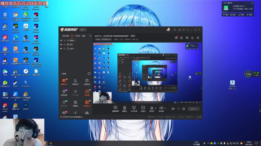
Task: Click the 手机投屏 phone cast button
Action: coord(134,109)
